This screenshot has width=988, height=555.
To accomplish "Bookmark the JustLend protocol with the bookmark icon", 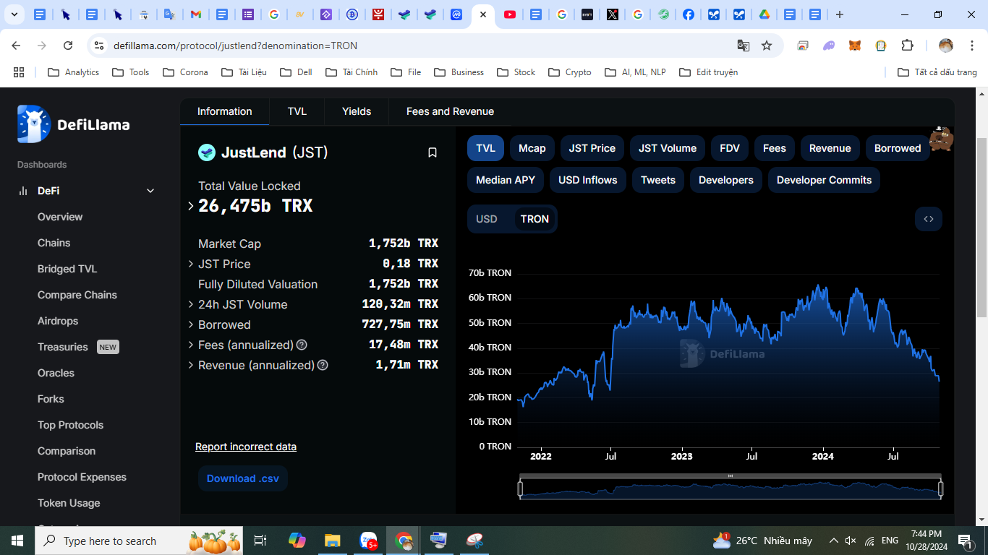I will pyautogui.click(x=433, y=152).
